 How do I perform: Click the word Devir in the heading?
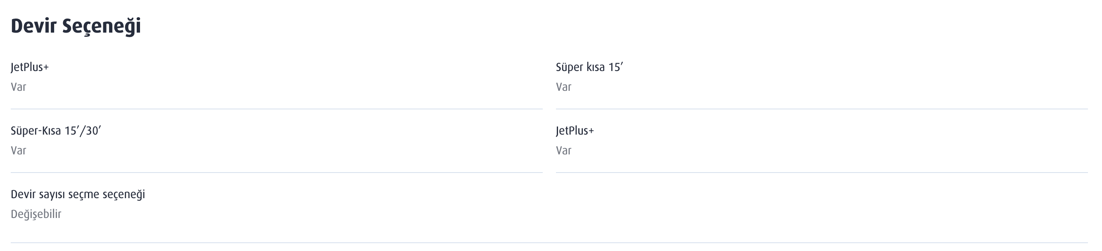coord(33,26)
